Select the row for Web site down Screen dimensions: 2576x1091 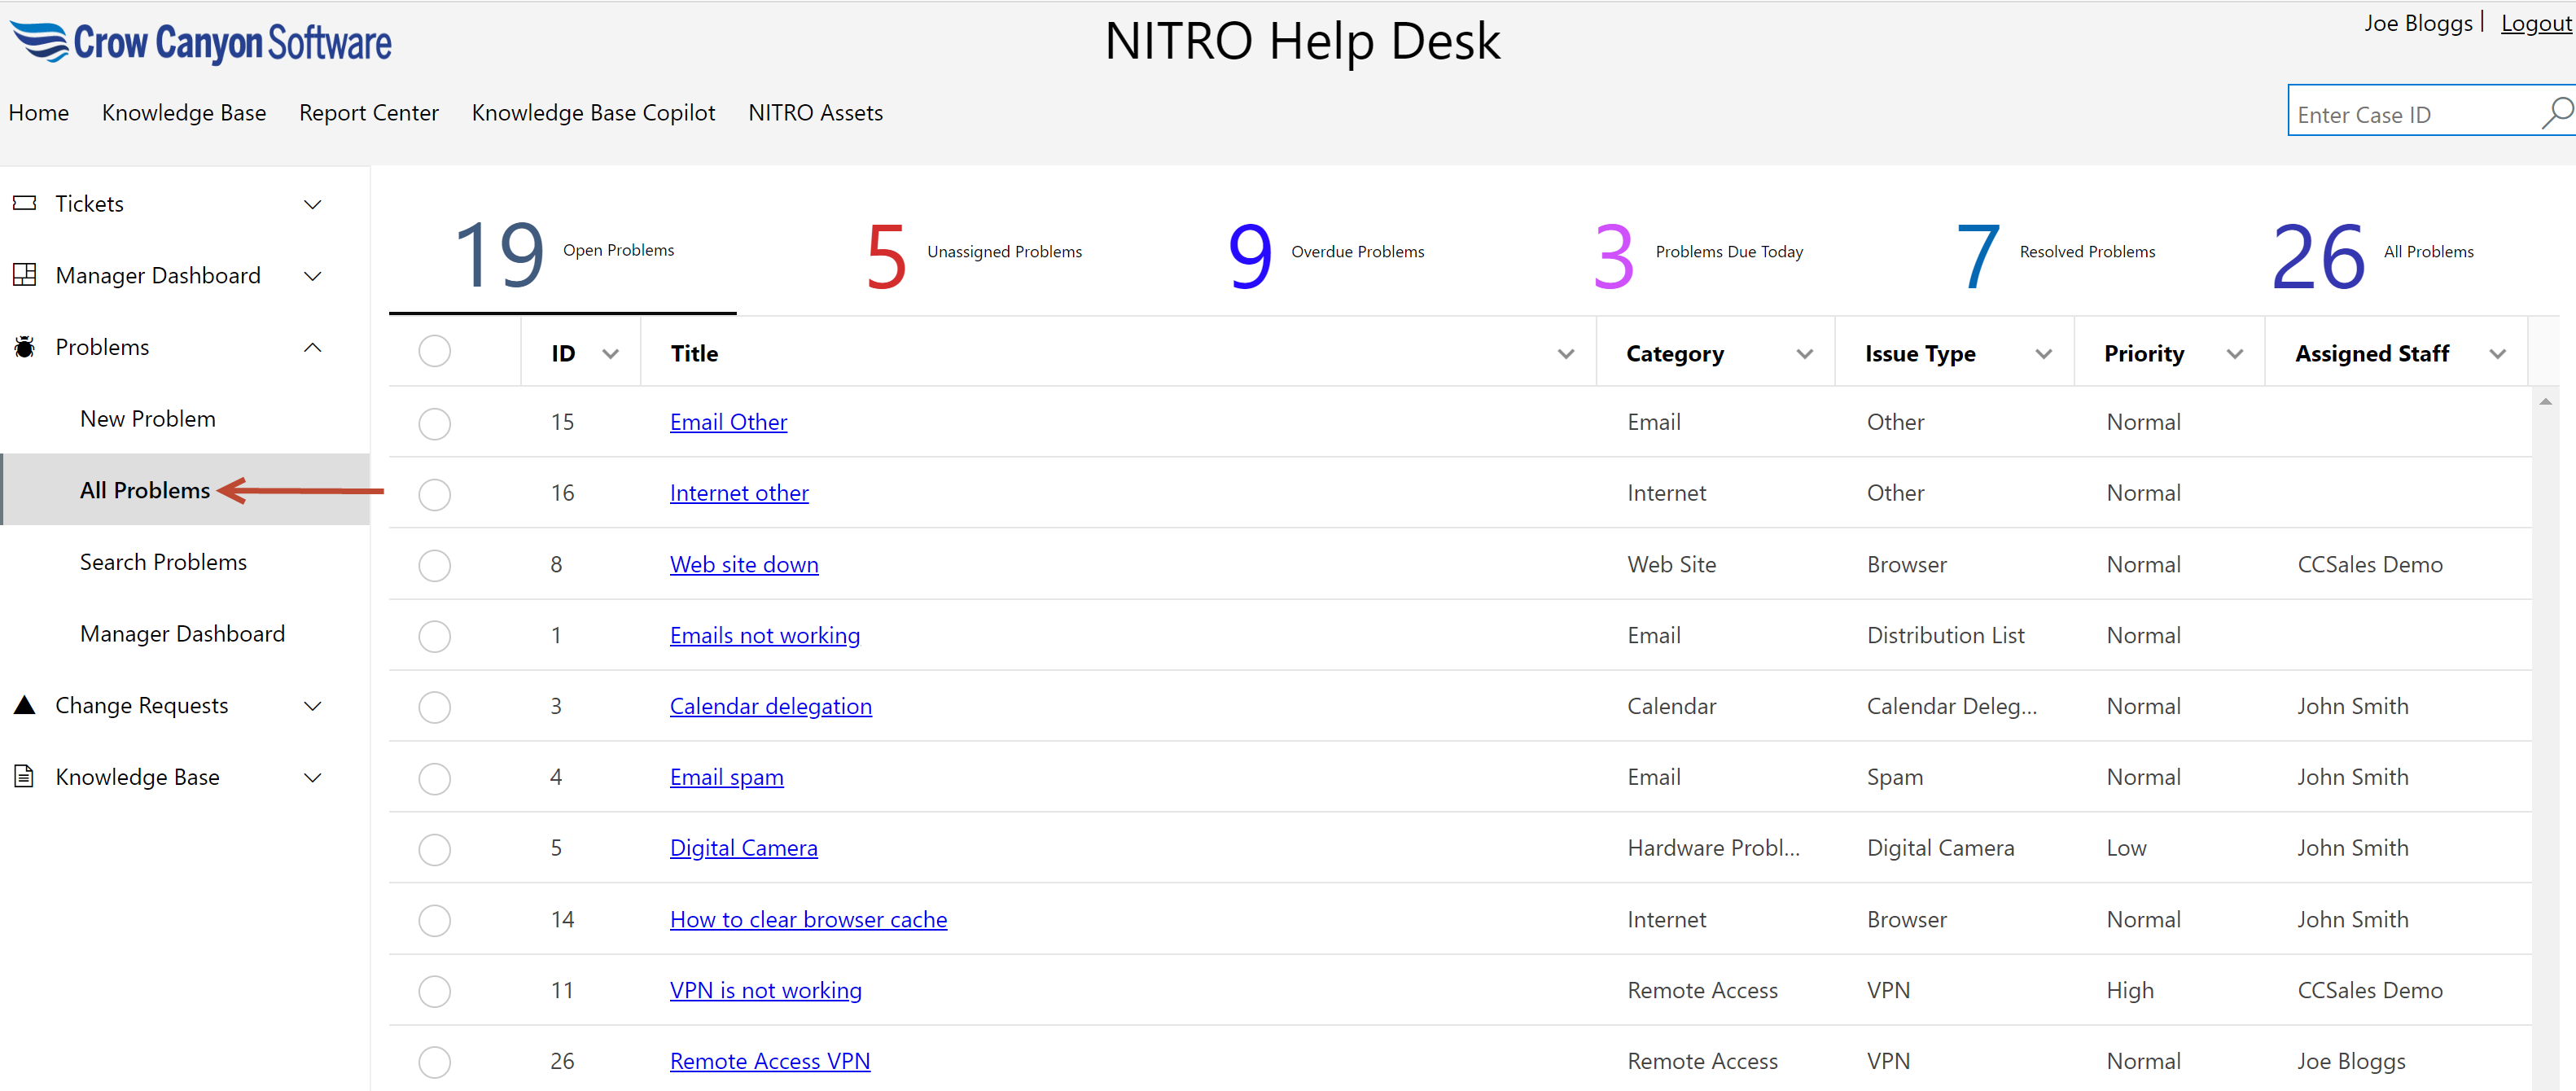434,565
